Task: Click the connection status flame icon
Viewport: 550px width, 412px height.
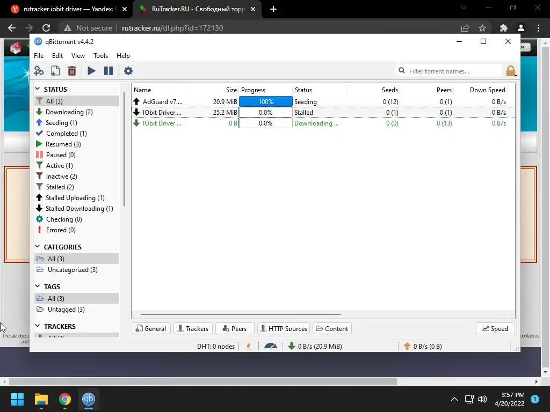Action: click(x=249, y=346)
